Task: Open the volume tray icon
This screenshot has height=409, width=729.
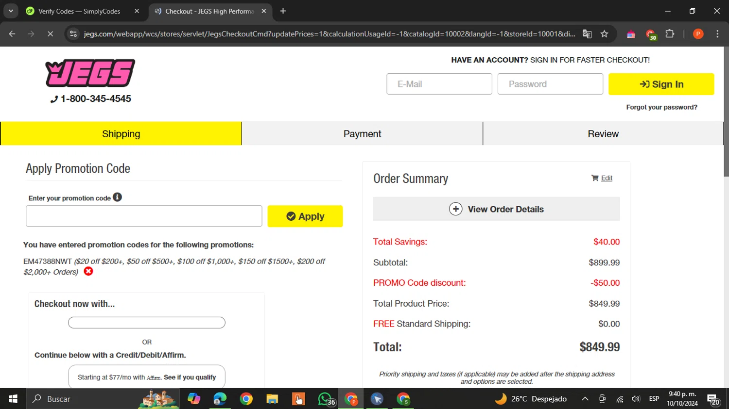Action: tap(636, 399)
